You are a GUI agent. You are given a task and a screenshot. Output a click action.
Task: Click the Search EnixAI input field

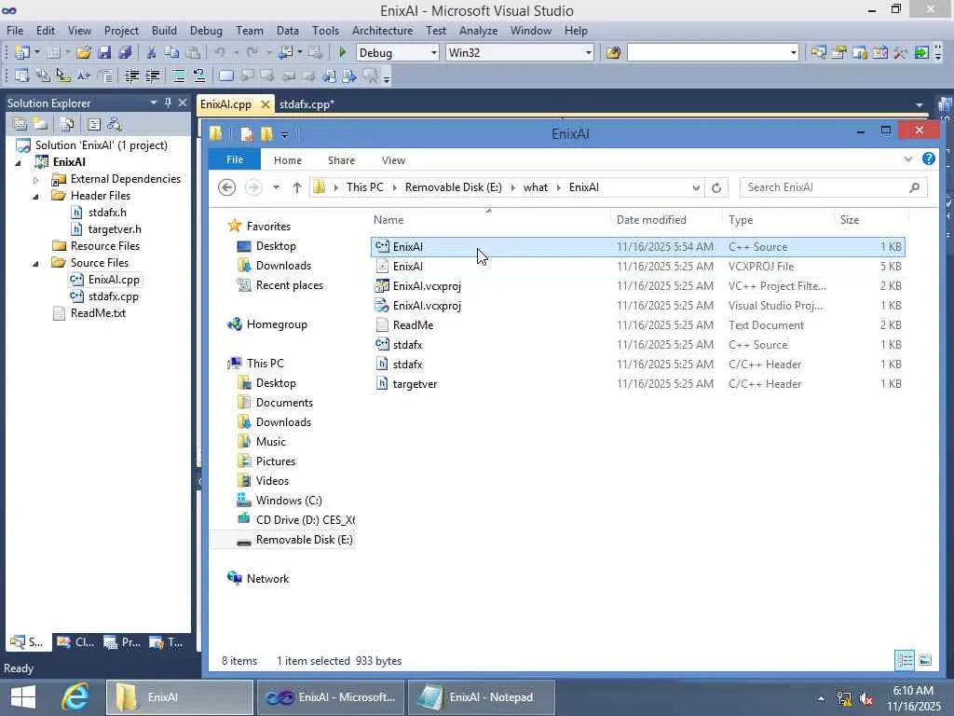pos(833,187)
